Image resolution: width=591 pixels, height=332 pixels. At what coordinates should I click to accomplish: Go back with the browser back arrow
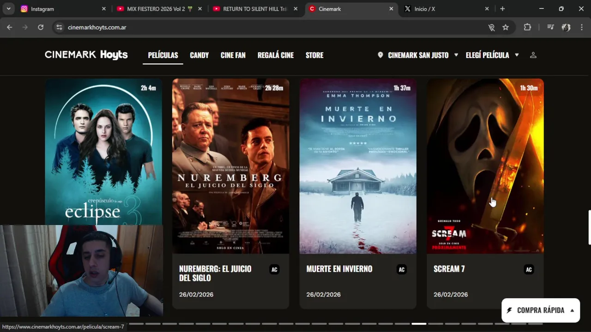click(9, 27)
